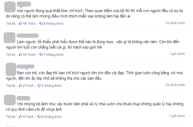193x127 pixels.
Task: Reply to the 'Với những bộ ảnh' comment
Action: (11, 117)
